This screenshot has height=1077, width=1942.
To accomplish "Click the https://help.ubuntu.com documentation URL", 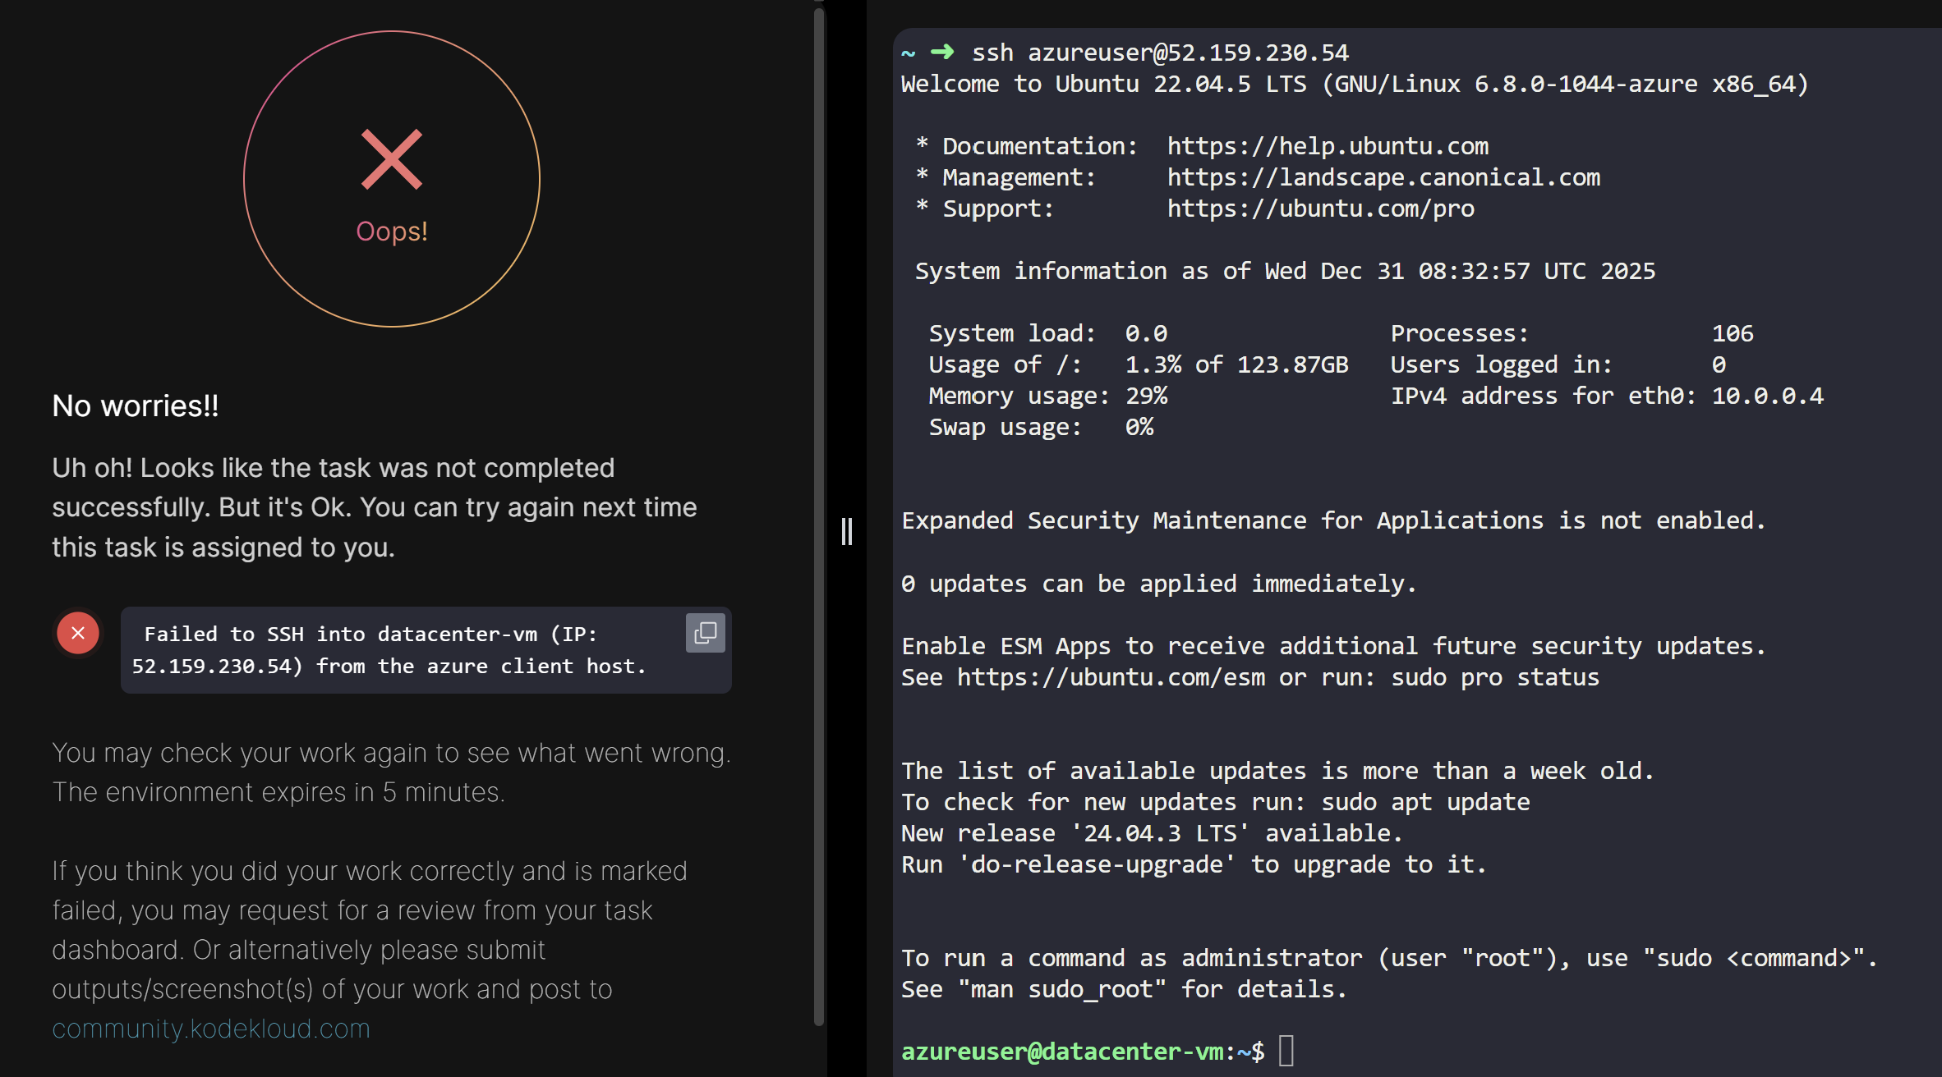I will [1328, 146].
